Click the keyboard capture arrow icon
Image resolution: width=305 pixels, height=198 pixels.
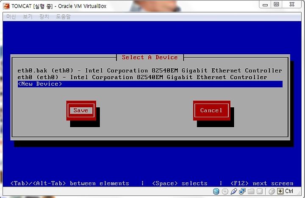coord(280,191)
